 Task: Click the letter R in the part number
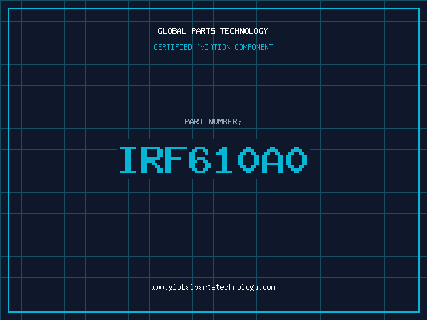153,160
